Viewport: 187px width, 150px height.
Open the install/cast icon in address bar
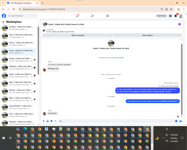pyautogui.click(x=166, y=9)
